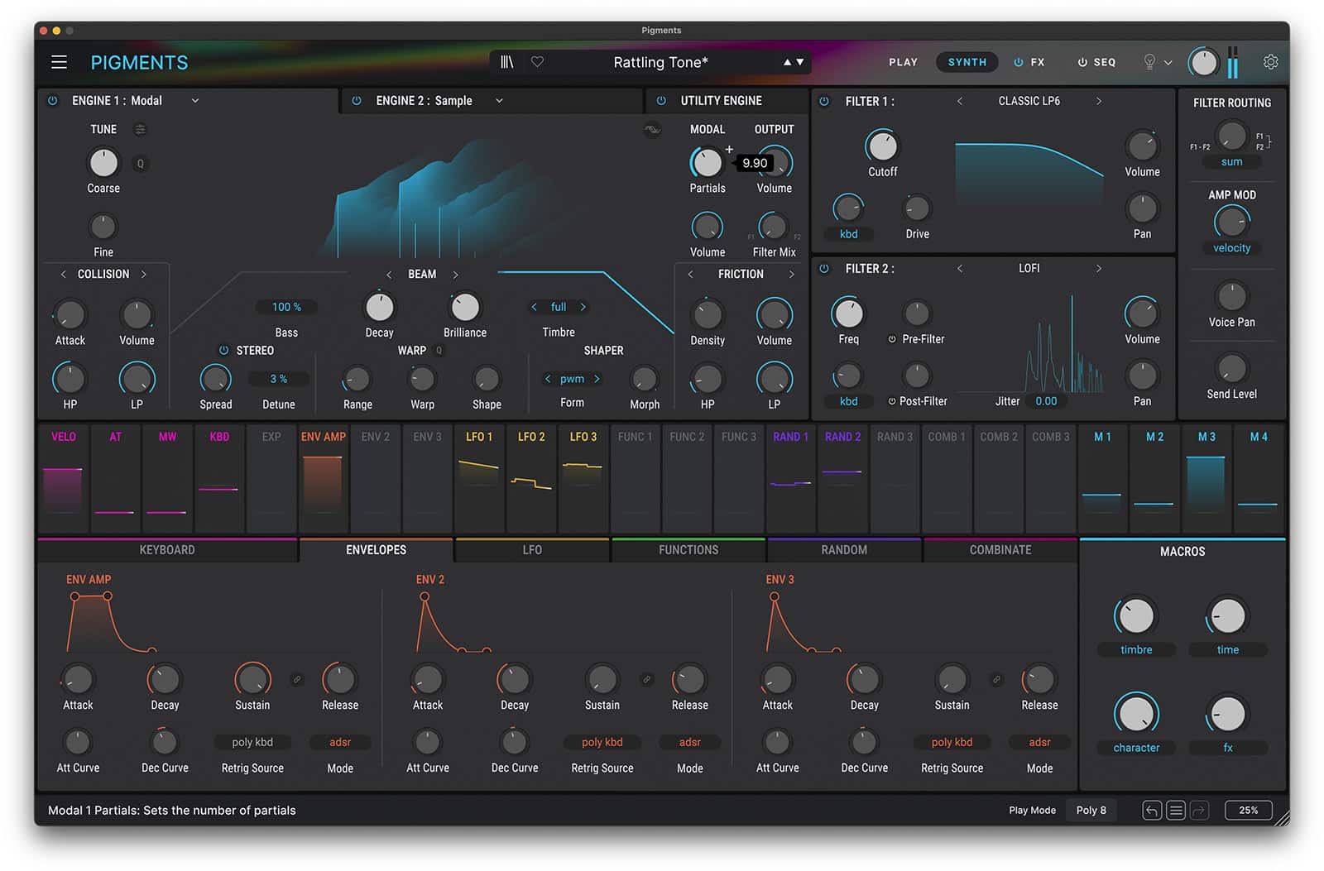Open the PLAY view
The height and width of the screenshot is (871, 1324).
point(903,62)
